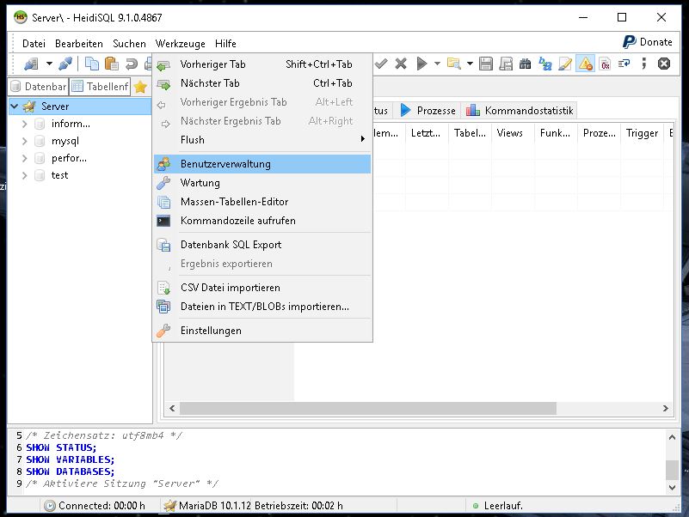Click the Save as snippet icon
Screen dimensions: 689x517
[x=506, y=64]
